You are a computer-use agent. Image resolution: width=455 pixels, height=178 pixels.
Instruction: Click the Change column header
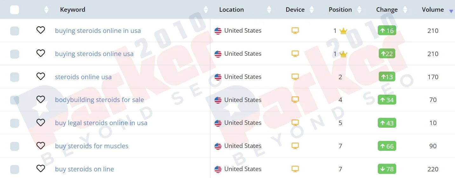point(387,10)
